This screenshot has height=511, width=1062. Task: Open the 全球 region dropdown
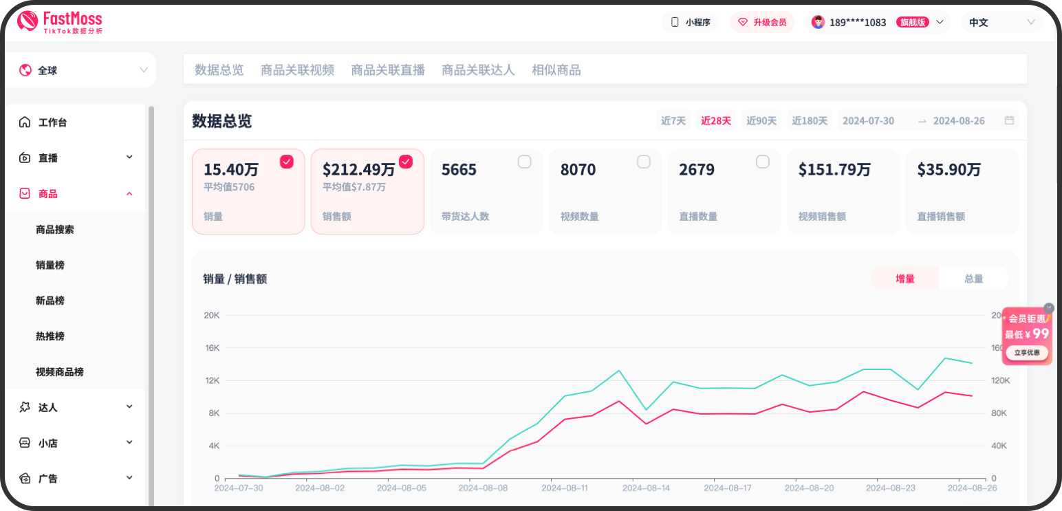(x=81, y=70)
